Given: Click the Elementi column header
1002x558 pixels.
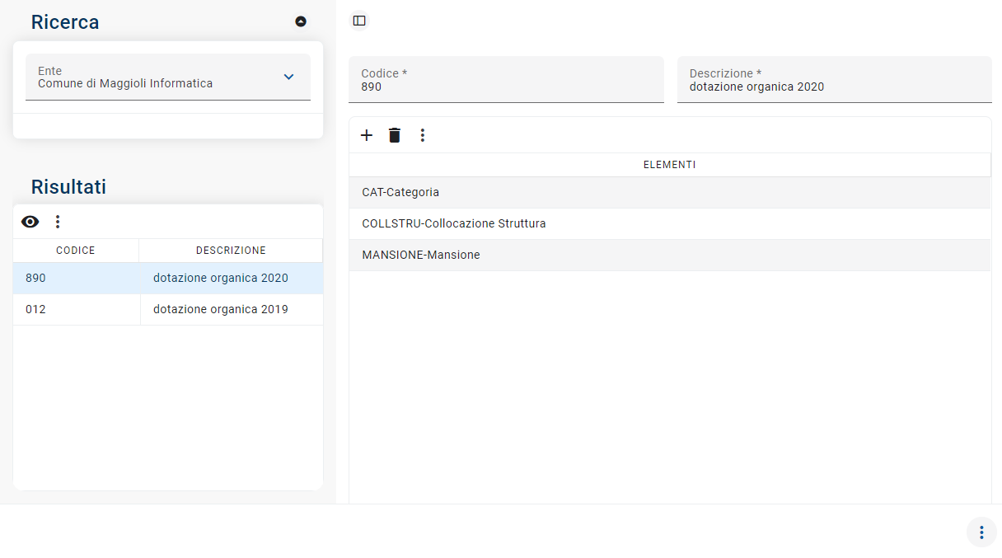Looking at the screenshot, I should 669,165.
